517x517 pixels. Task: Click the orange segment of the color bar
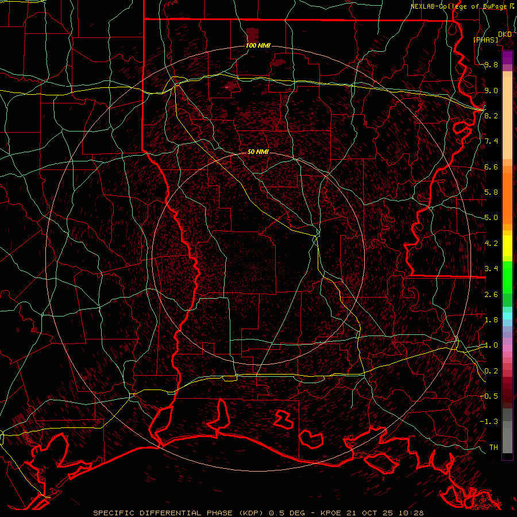click(507, 198)
